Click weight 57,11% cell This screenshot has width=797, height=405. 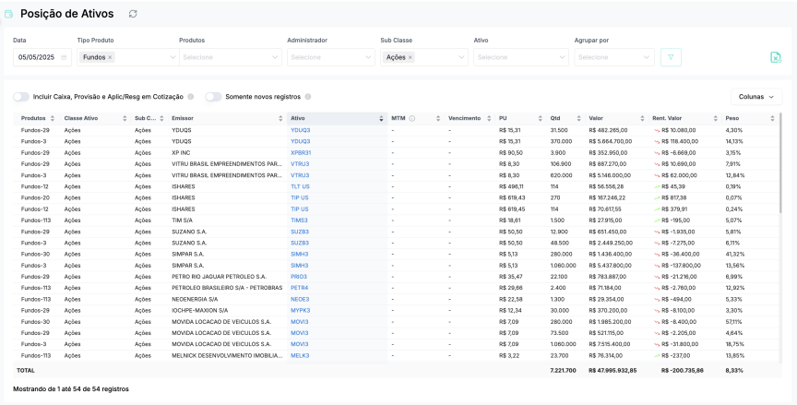[733, 322]
